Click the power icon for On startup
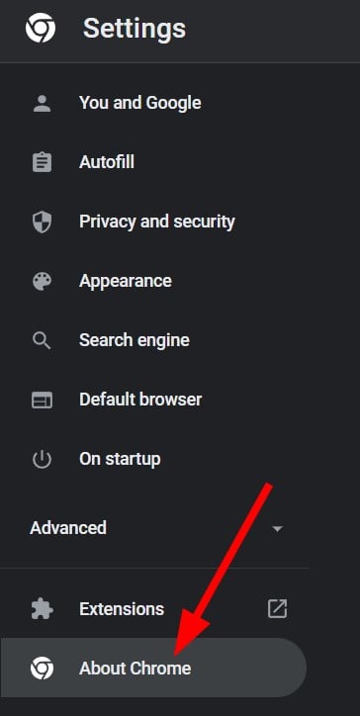360x716 pixels. coord(42,460)
